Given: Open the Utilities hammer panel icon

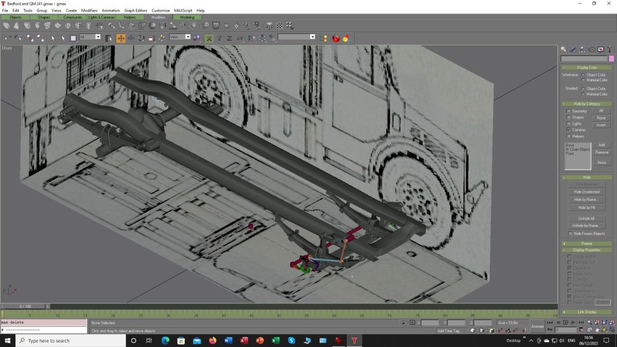Looking at the screenshot, I should coord(608,49).
